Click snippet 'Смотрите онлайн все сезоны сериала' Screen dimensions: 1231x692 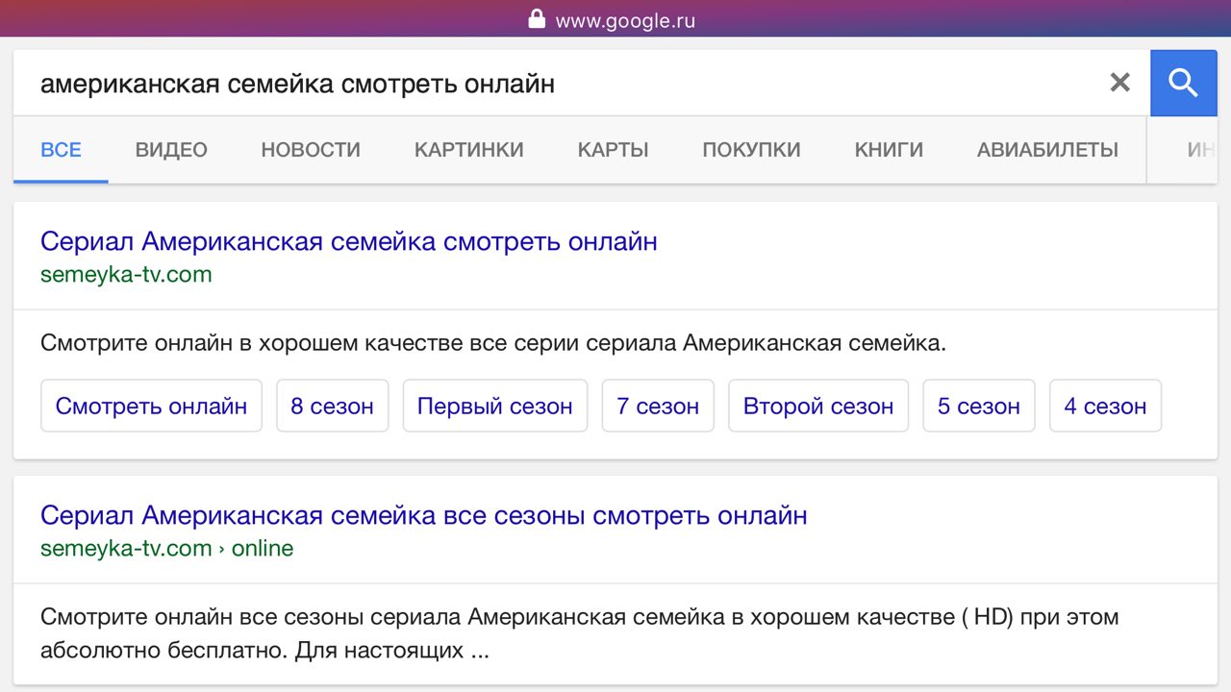tap(579, 633)
